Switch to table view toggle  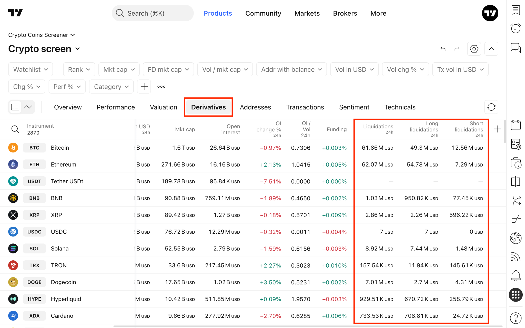[x=15, y=107]
